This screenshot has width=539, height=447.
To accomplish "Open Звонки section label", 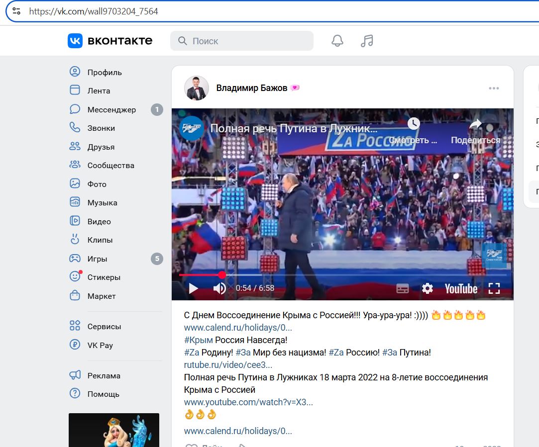I will click(101, 128).
